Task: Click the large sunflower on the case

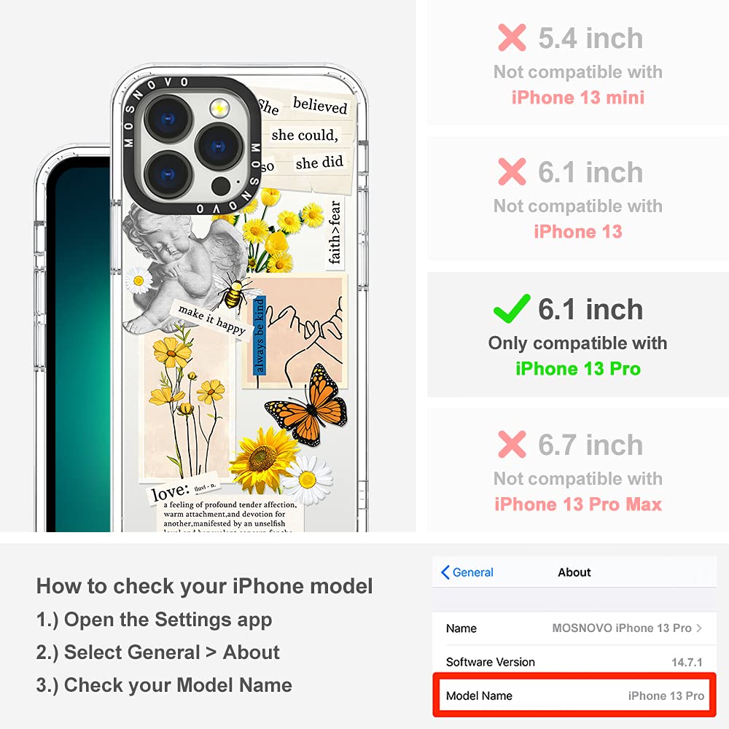Action: [262, 459]
